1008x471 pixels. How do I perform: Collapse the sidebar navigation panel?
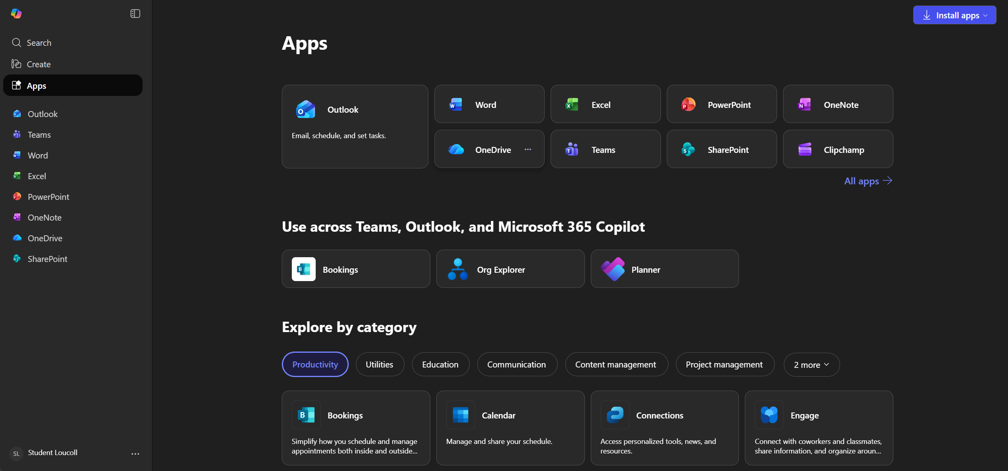tap(135, 14)
